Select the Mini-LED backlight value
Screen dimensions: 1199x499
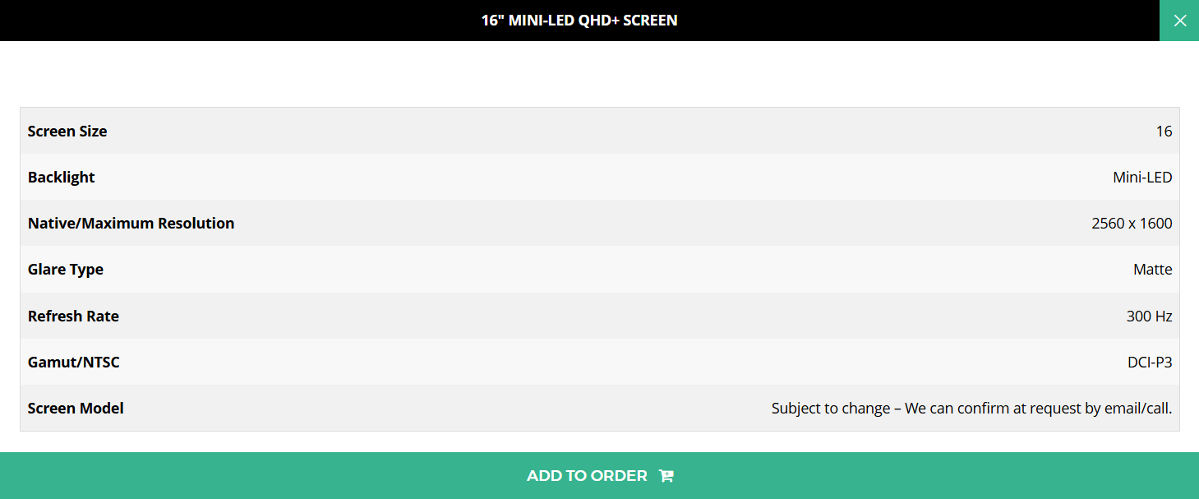click(x=1142, y=177)
